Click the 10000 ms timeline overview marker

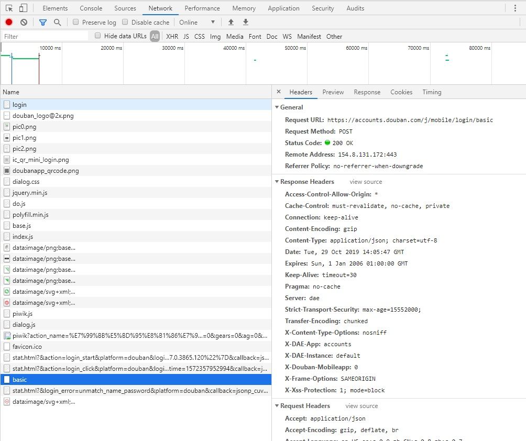50,48
